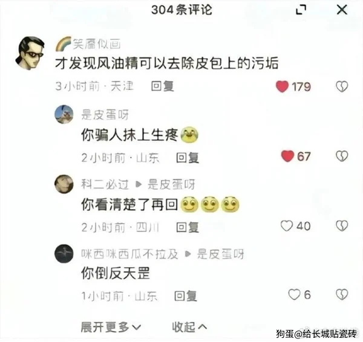Reply to 是皮蛋呀's Shandong comment
Screen dimensions: 363x342
(x=188, y=158)
